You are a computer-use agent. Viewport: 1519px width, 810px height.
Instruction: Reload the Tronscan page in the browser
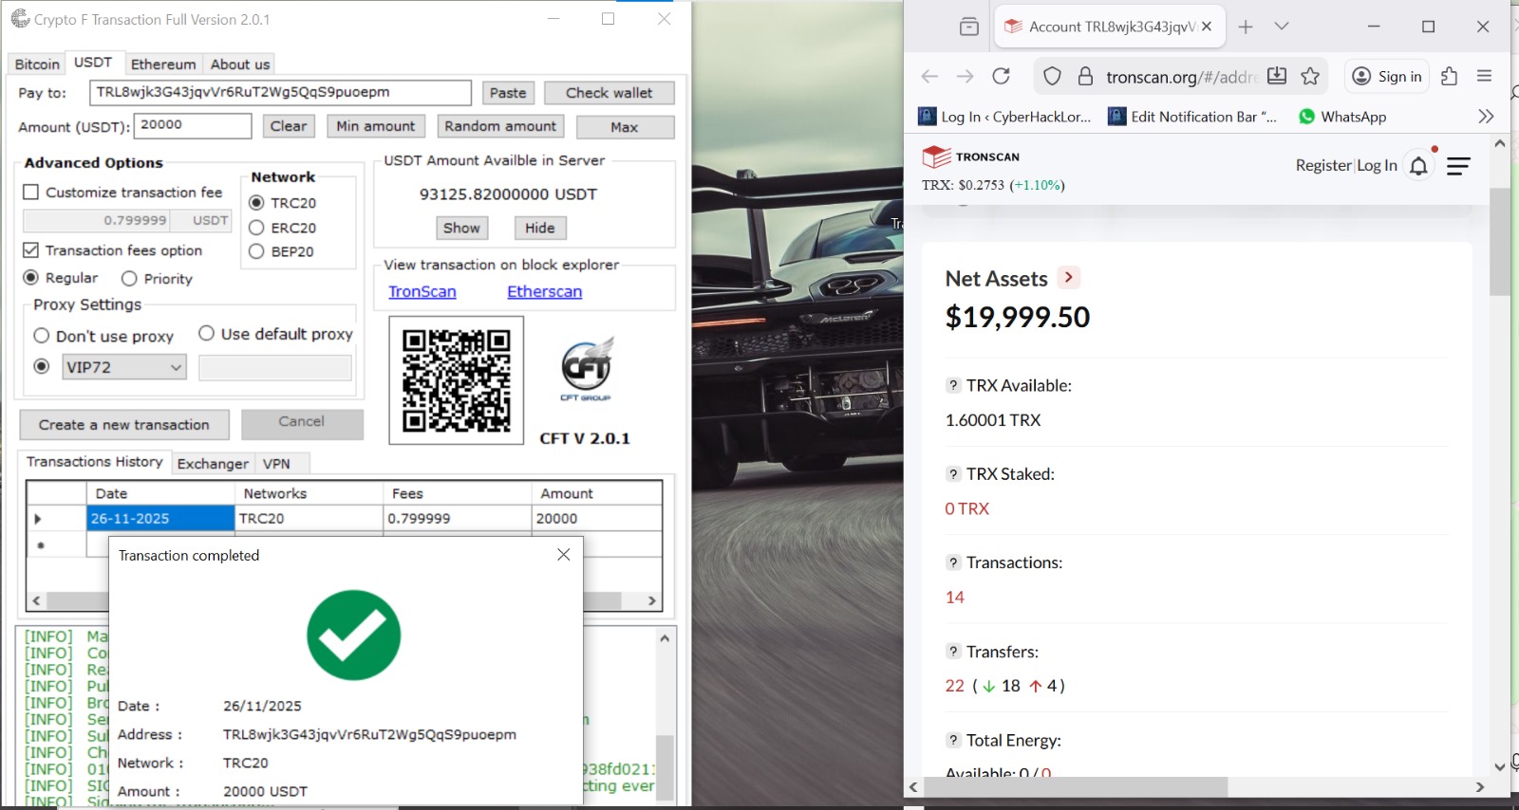point(1001,77)
